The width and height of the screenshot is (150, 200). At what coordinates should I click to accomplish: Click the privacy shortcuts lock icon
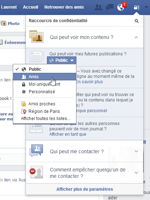point(137,7)
